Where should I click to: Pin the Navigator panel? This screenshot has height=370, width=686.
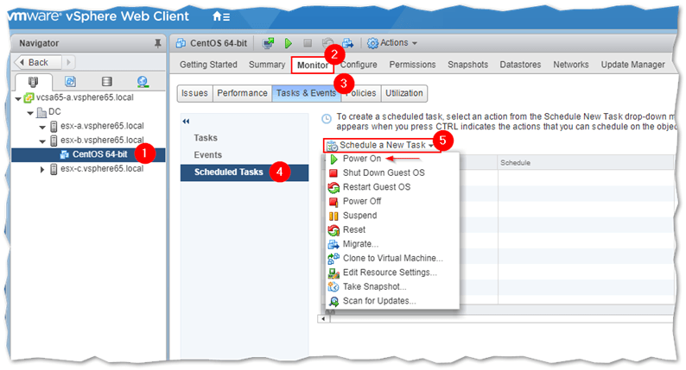(157, 43)
